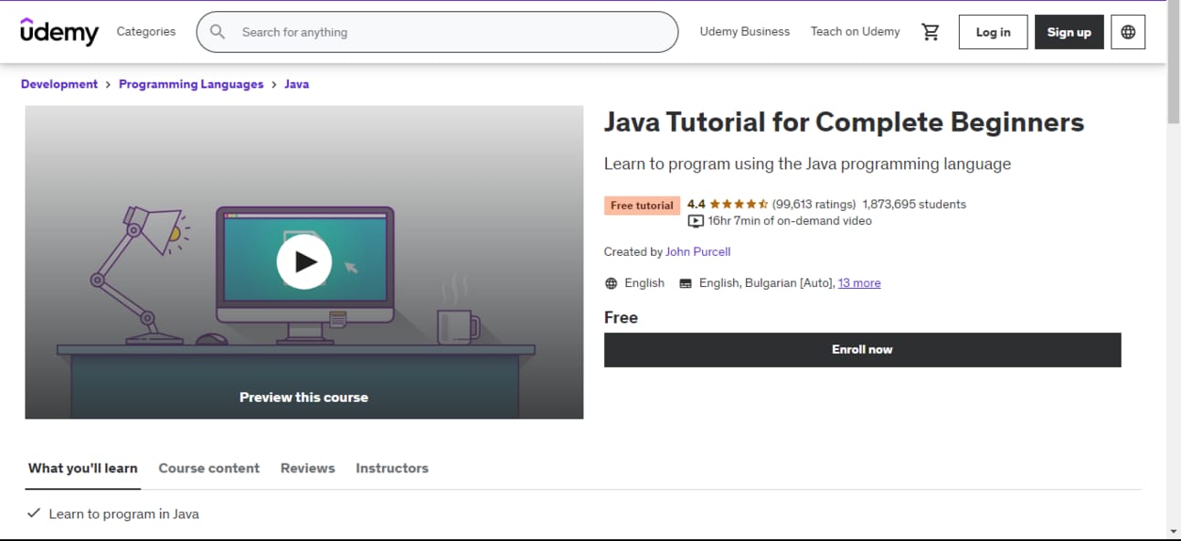Click the Log in button
Screen dimensions: 1181x541
pos(993,32)
